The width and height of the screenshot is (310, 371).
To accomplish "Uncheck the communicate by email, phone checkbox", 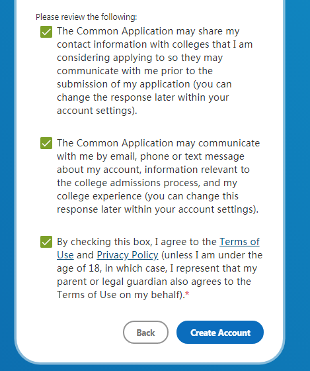I will [46, 143].
